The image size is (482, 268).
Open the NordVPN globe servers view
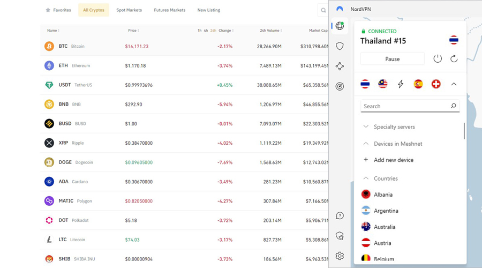pos(340,26)
